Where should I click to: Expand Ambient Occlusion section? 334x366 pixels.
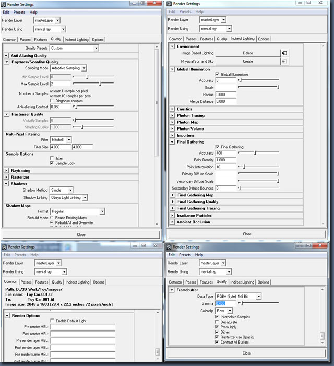click(x=172, y=222)
